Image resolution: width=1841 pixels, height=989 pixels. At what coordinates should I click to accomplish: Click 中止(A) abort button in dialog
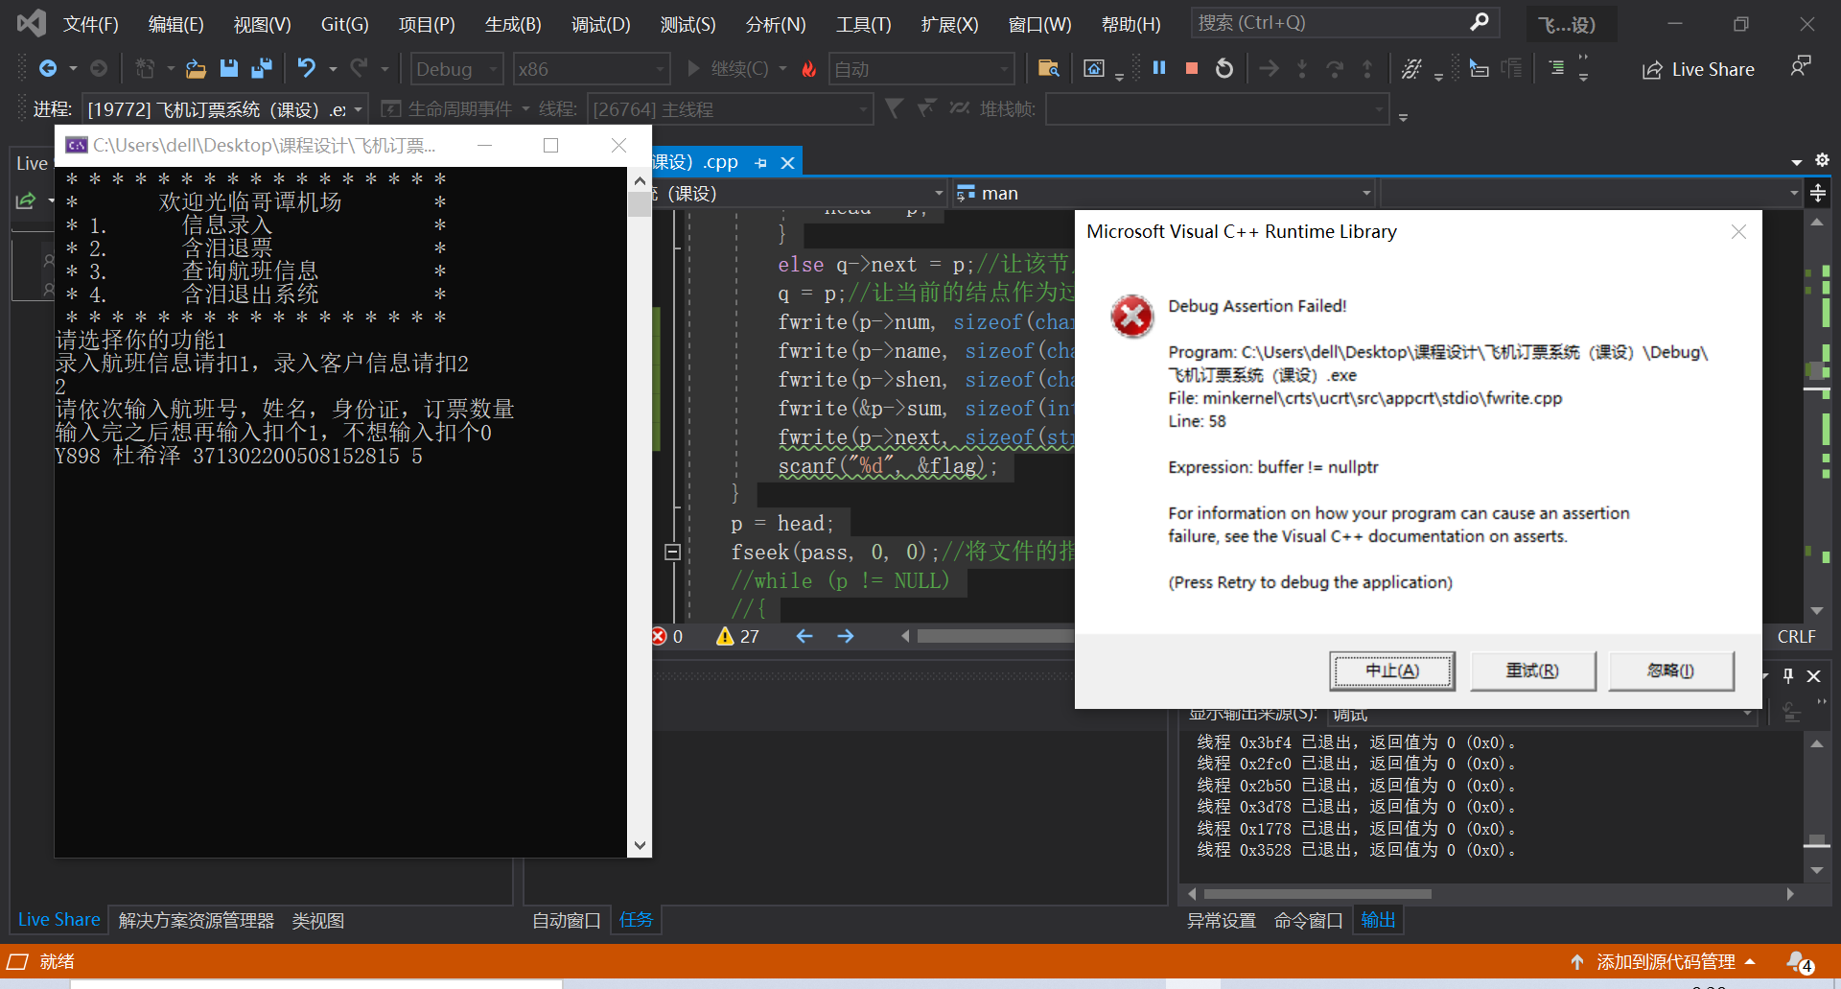point(1392,671)
